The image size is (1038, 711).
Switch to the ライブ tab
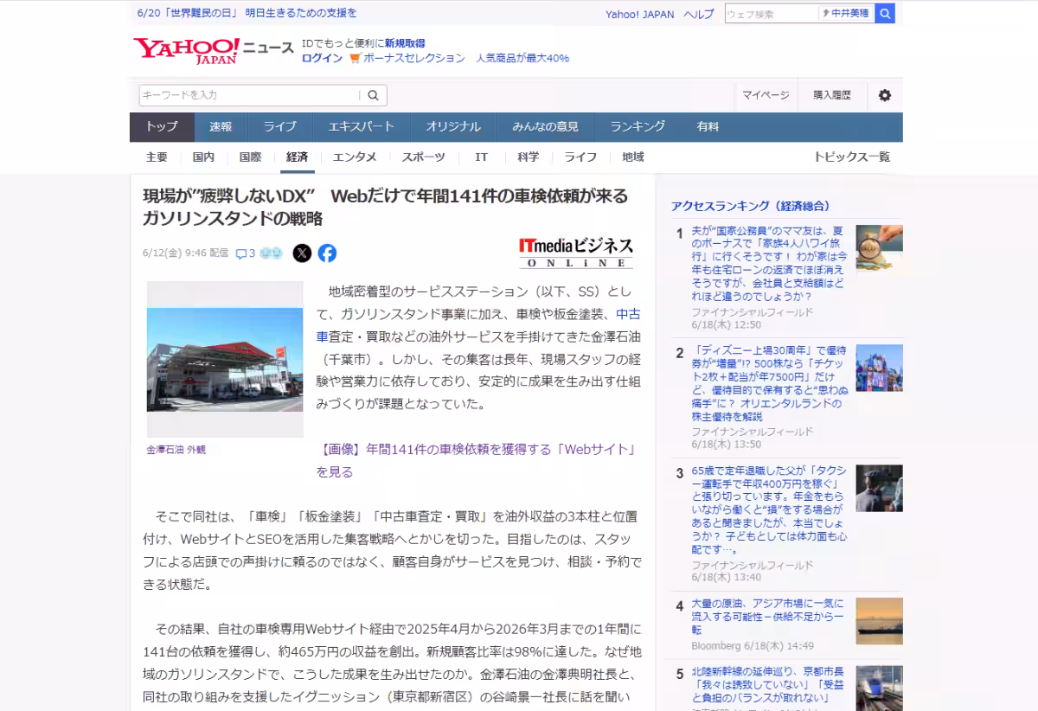tap(279, 127)
